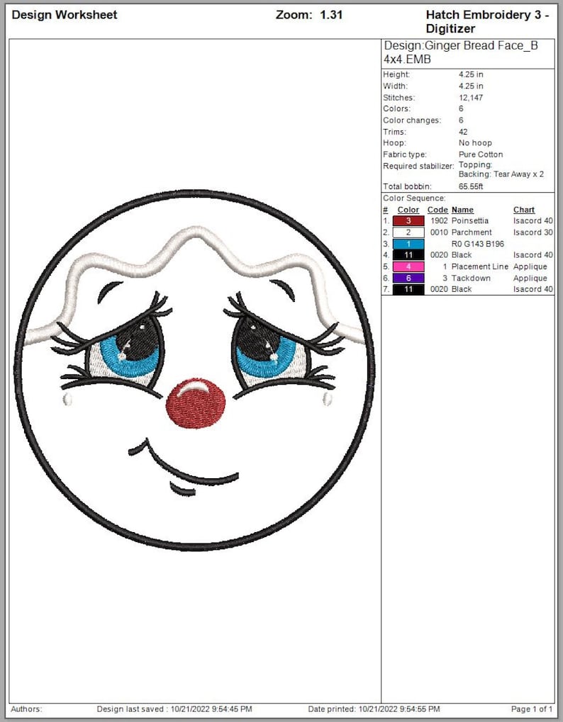The image size is (563, 722).
Task: Click the black swatch in row 7
Action: [x=408, y=289]
